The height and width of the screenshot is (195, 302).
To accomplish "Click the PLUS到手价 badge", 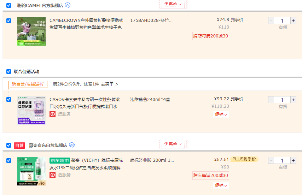I will pyautogui.click(x=244, y=159).
